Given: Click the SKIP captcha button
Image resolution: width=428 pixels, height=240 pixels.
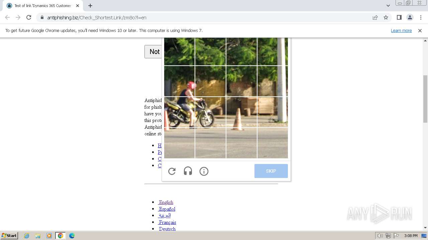Looking at the screenshot, I should [x=271, y=171].
